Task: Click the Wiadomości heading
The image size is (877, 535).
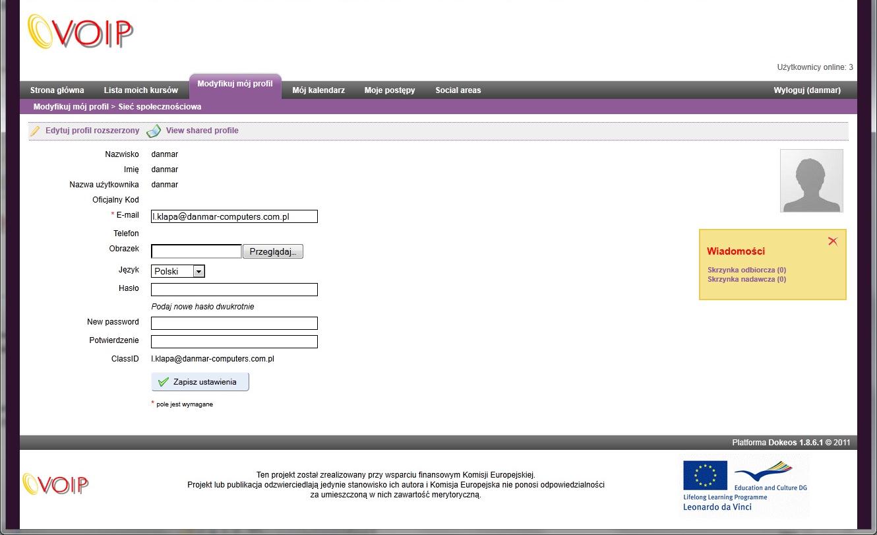Action: (736, 251)
